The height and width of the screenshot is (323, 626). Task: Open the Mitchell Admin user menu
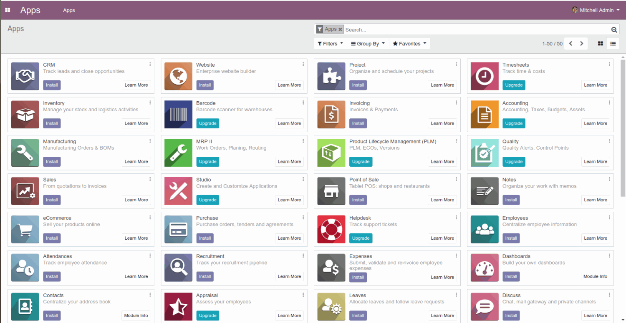pyautogui.click(x=595, y=10)
